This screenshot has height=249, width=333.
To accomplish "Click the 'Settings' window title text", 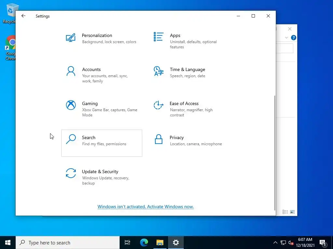I will pyautogui.click(x=43, y=16).
